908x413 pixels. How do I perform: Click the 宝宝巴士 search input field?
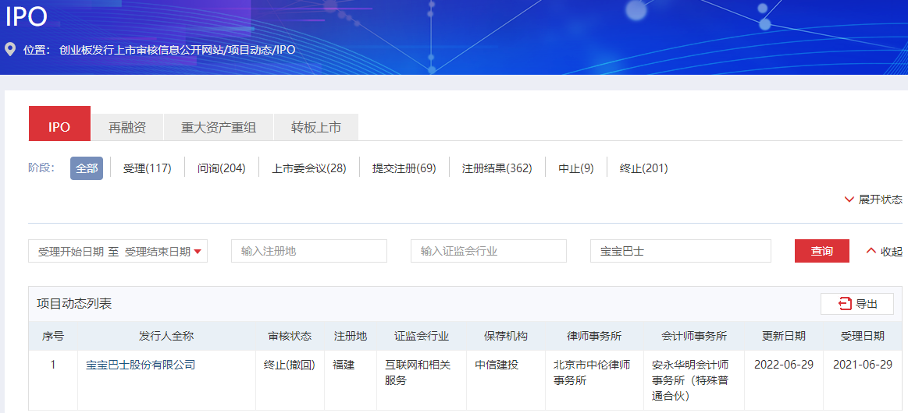click(x=681, y=251)
